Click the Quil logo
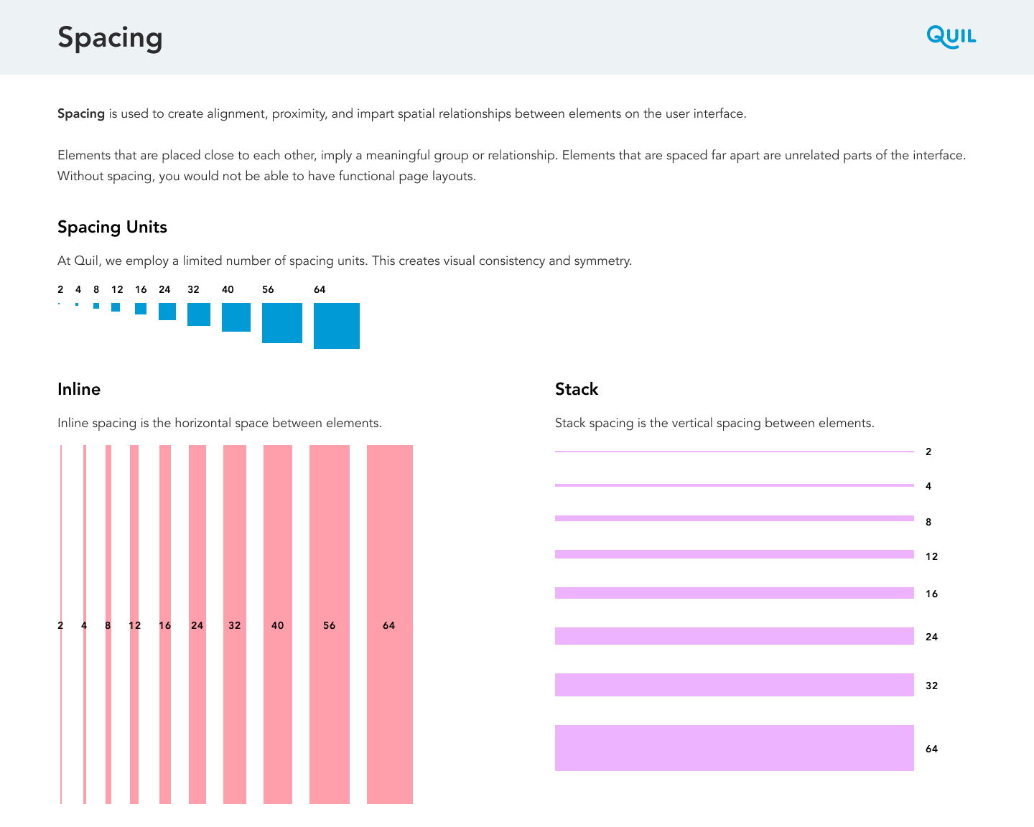This screenshot has width=1034, height=827. (951, 37)
